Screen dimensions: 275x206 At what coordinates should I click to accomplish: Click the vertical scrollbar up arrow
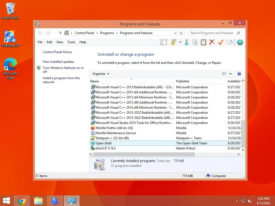tap(243, 81)
